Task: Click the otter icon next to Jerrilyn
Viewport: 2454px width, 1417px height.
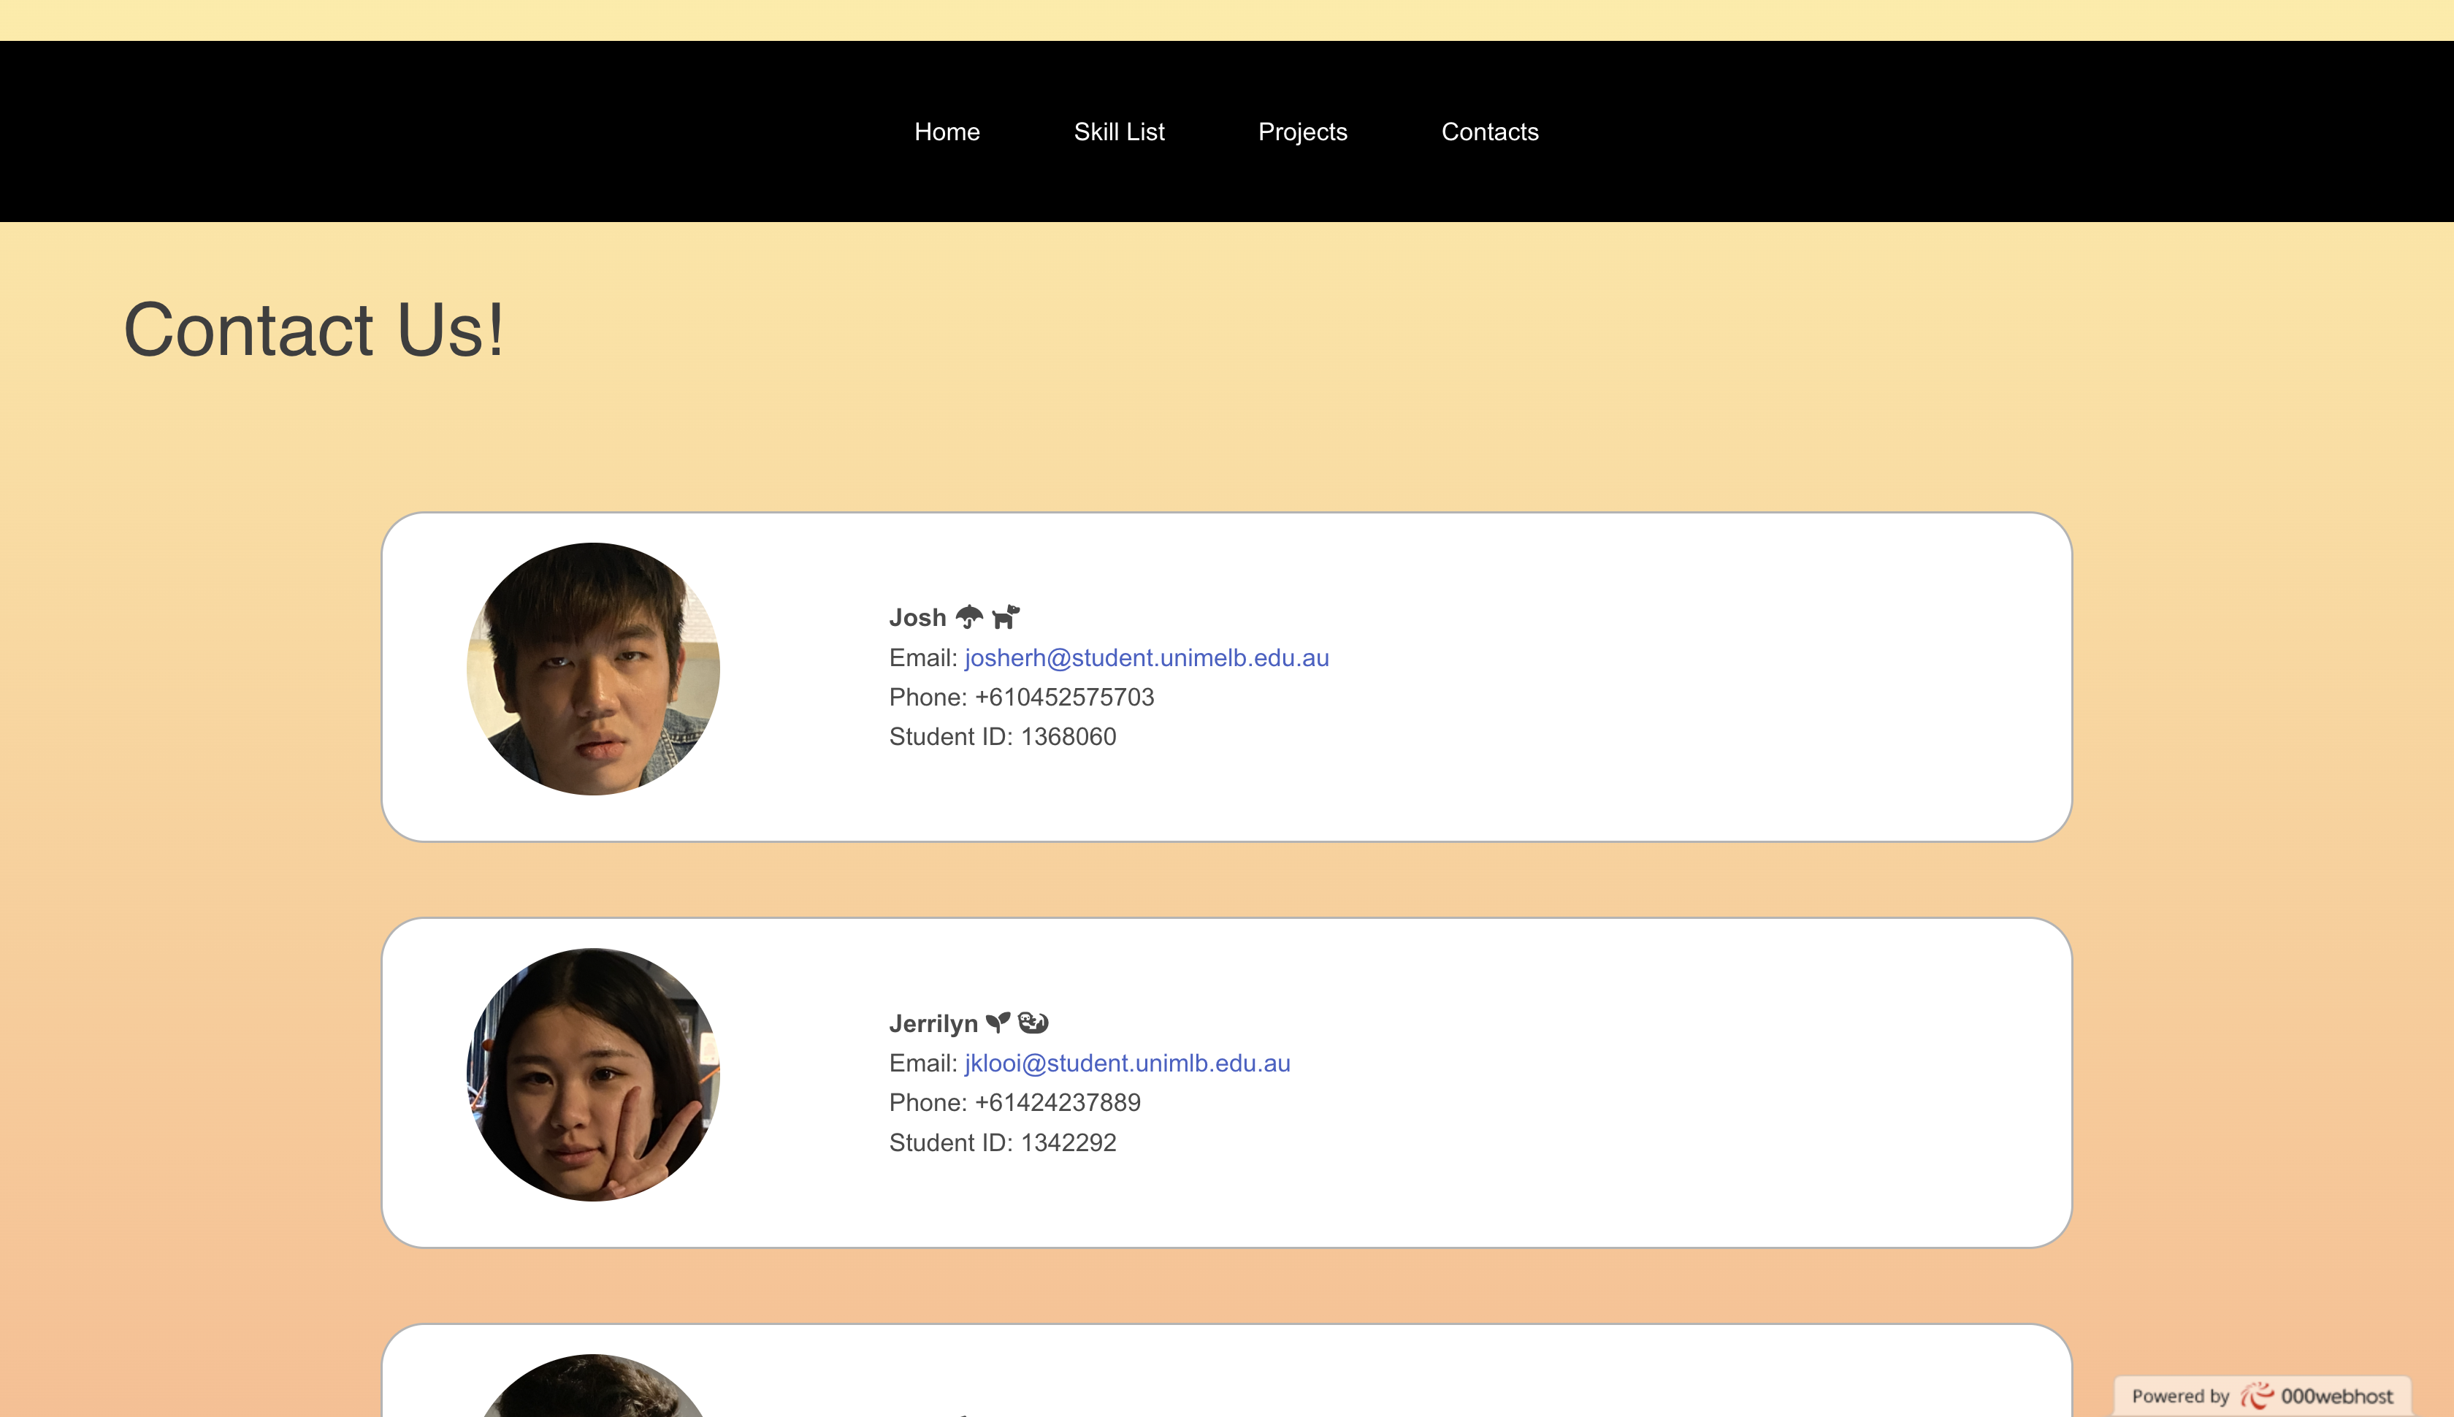Action: (1033, 1023)
